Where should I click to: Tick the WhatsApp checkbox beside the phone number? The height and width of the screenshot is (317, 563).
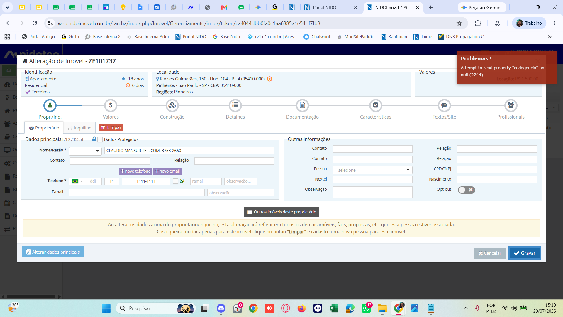[176, 181]
